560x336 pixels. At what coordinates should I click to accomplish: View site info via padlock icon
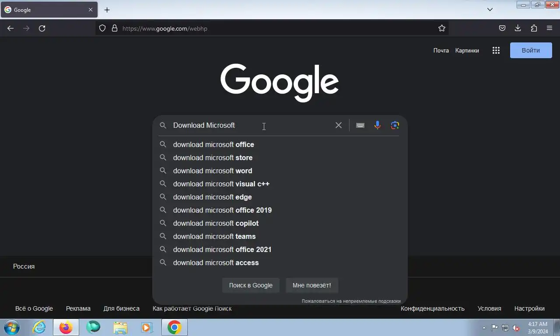click(x=115, y=28)
